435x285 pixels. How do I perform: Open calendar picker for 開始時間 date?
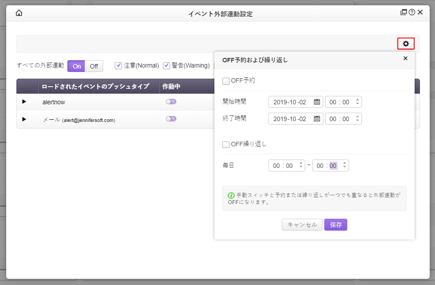317,102
